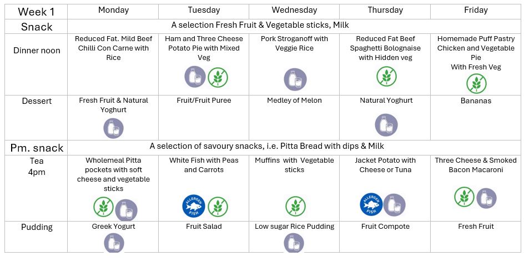Click the fish allergen icon under White Fish with Peas
Image resolution: width=529 pixels, height=261 pixels.
click(194, 206)
